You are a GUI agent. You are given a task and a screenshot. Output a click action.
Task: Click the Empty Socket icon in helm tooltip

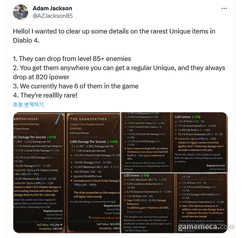click(x=125, y=212)
